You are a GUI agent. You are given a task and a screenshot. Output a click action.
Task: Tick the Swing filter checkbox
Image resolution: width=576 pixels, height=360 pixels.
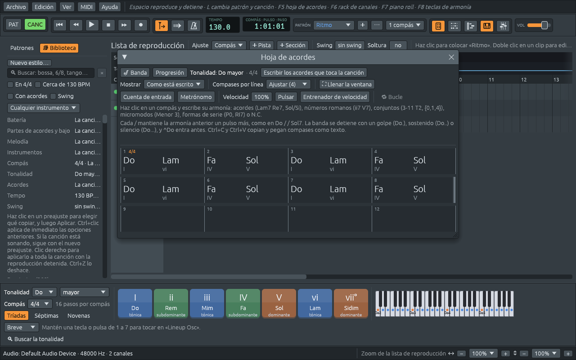pos(53,96)
